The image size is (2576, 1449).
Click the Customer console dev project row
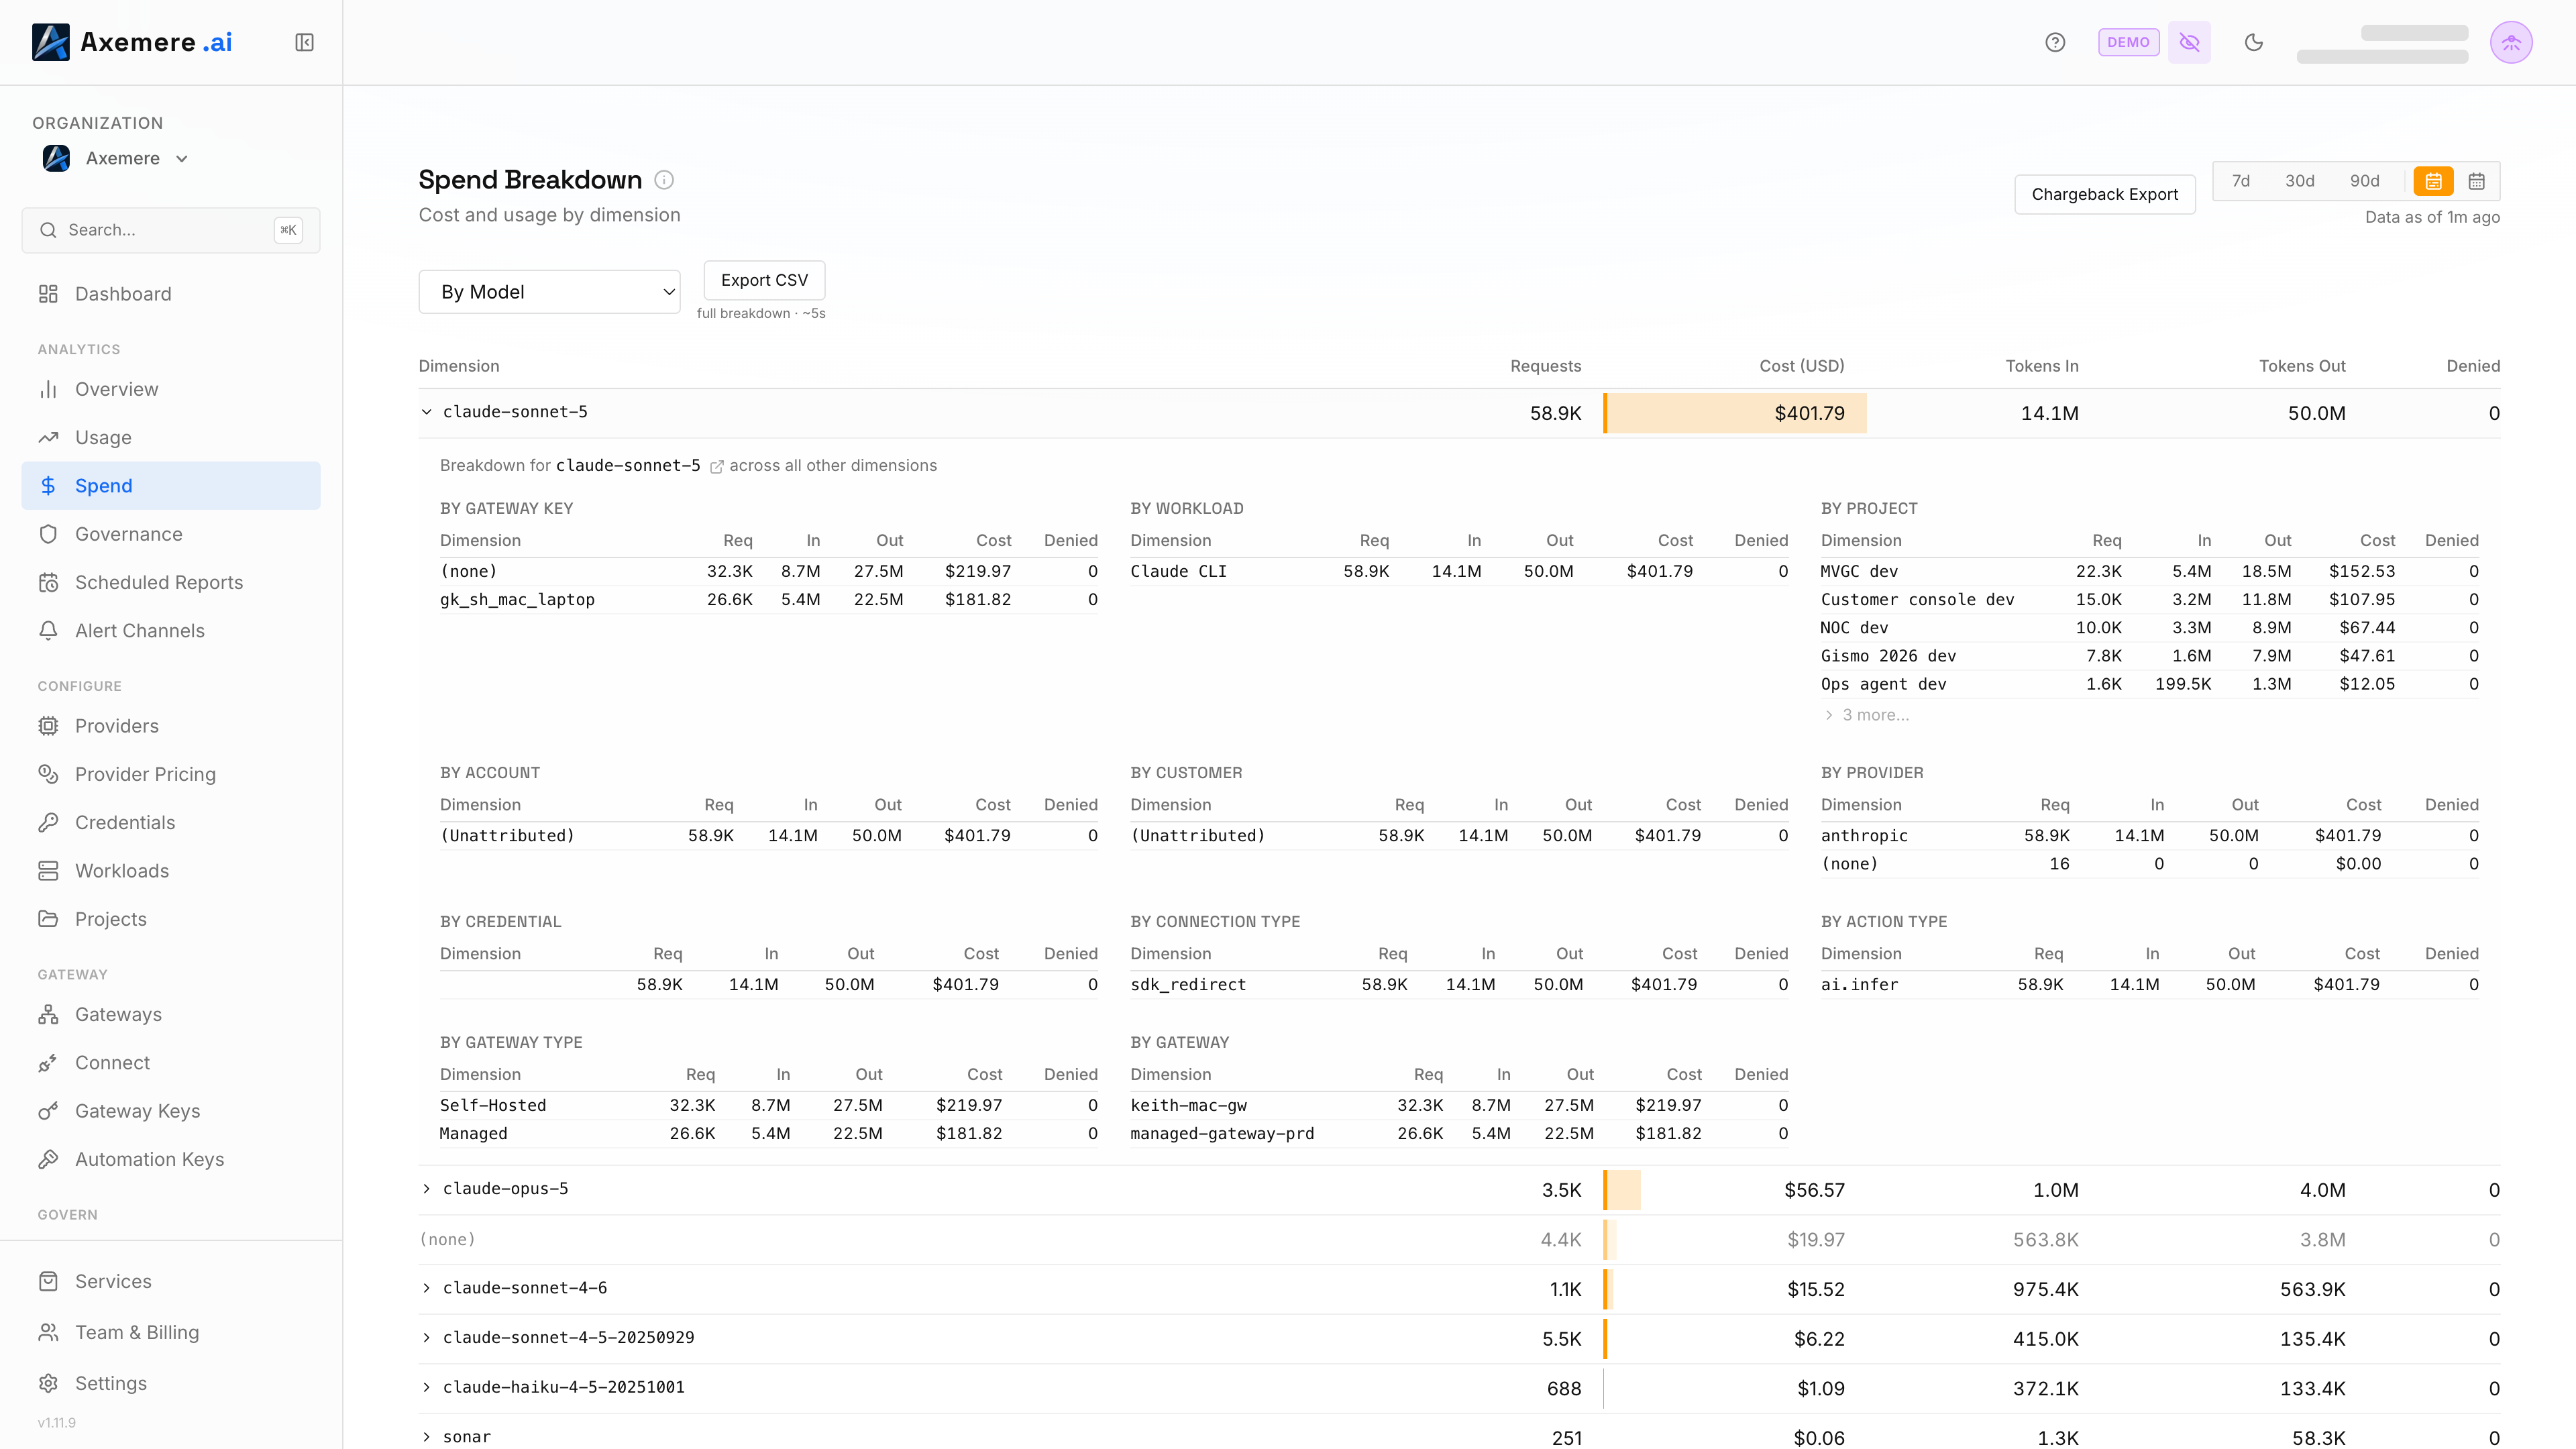tap(2149, 600)
